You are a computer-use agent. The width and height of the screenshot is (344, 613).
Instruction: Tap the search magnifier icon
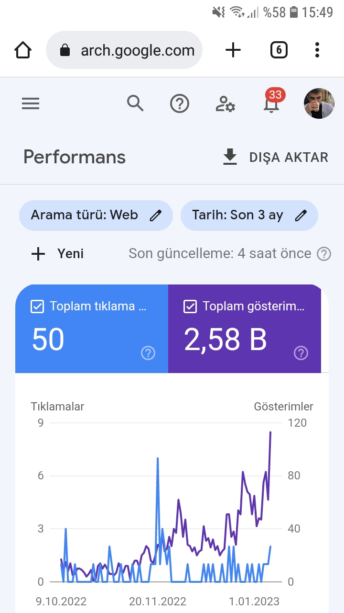point(135,103)
